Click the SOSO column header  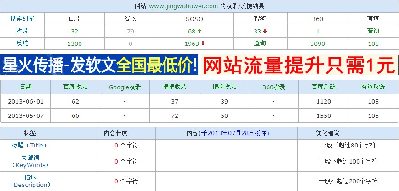coord(194,19)
